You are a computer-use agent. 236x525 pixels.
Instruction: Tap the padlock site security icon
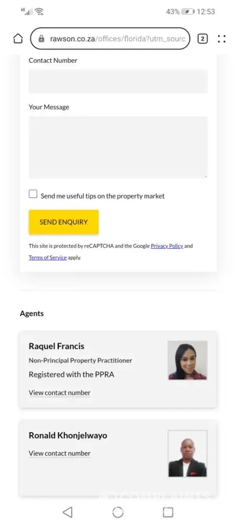pos(41,39)
